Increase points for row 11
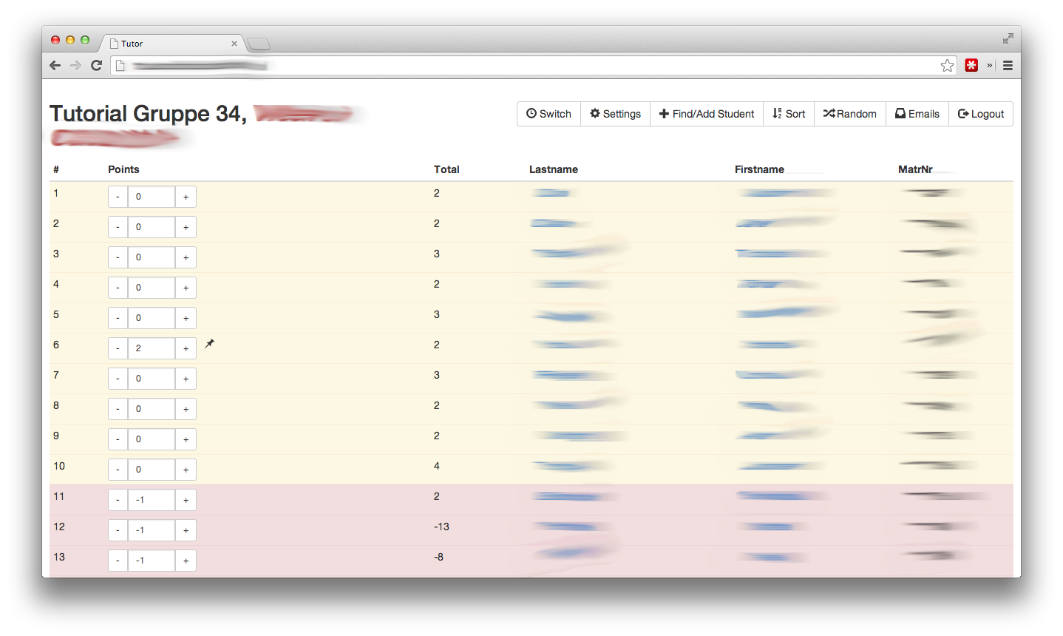The image size is (1063, 636). click(186, 500)
